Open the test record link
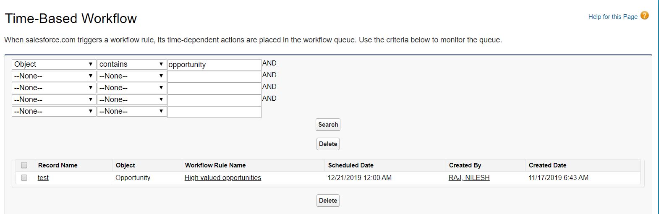The width and height of the screenshot is (659, 214). (43, 178)
